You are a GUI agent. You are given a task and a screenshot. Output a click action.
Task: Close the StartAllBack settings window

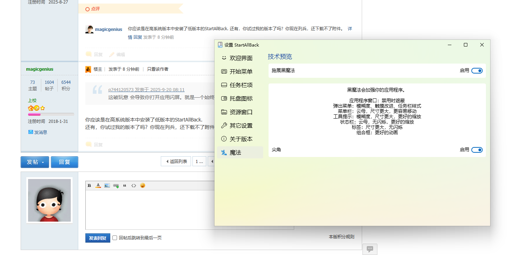point(482,45)
